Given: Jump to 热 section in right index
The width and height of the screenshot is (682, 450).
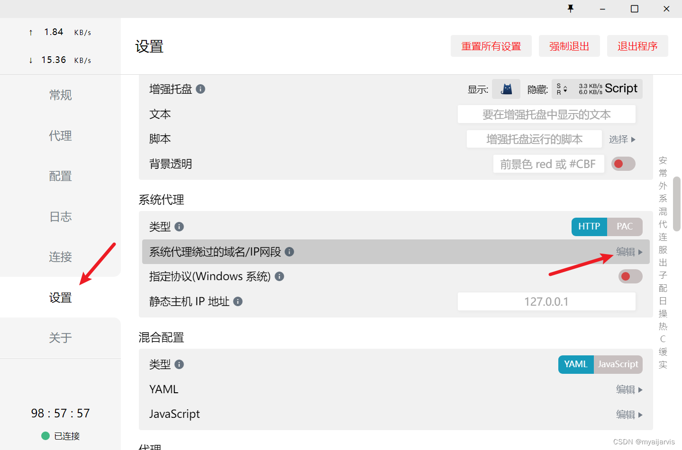Looking at the screenshot, I should pyautogui.click(x=663, y=326).
